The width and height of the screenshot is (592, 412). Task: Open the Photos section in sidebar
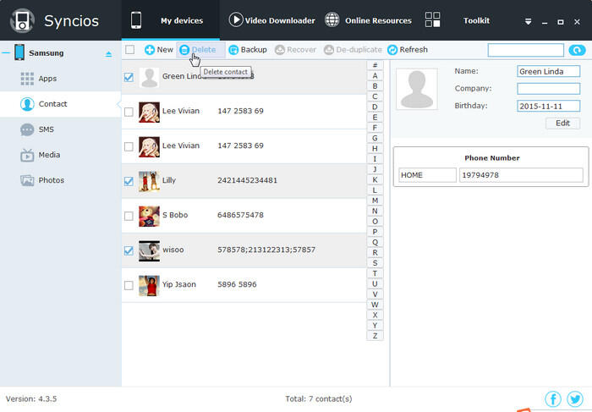[50, 180]
